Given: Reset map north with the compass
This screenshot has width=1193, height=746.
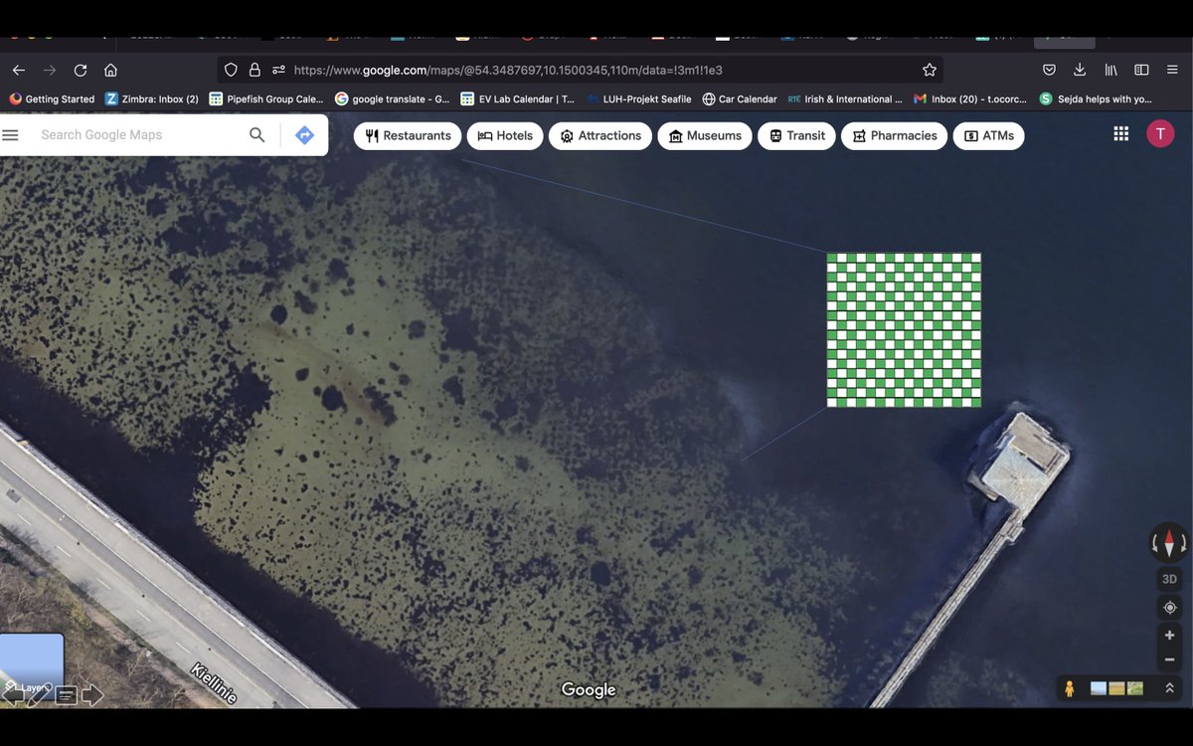Looking at the screenshot, I should (1169, 543).
